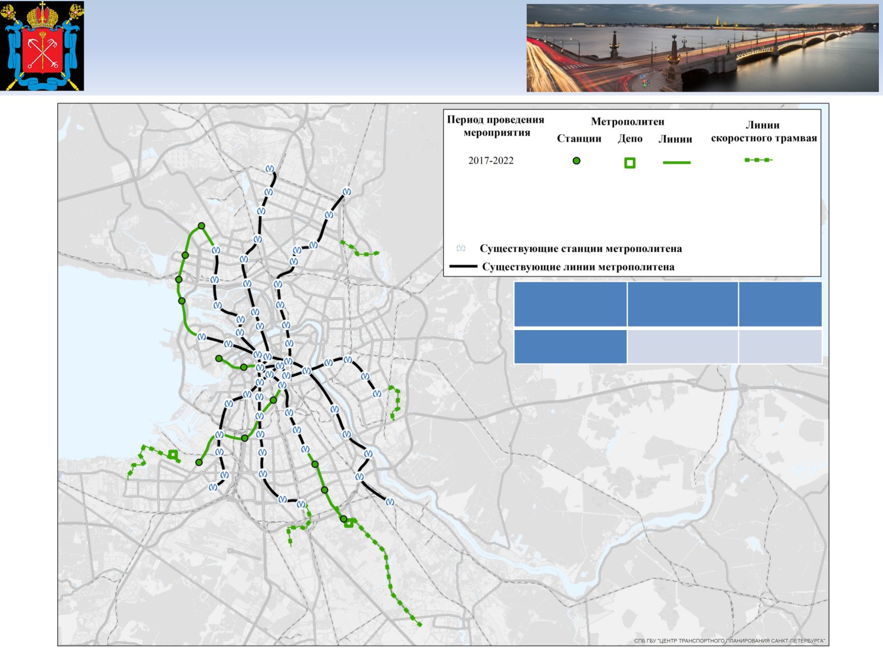Click the south-eastern terminal metro station on the black line
883x662 pixels.
coord(390,502)
